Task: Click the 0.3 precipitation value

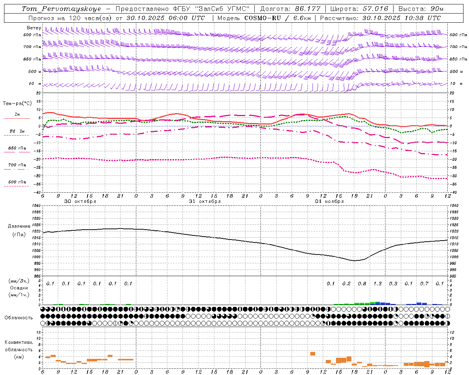Action: click(393, 284)
